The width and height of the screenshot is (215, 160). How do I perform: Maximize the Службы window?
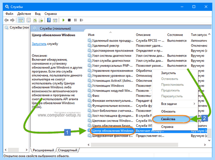point(194,6)
